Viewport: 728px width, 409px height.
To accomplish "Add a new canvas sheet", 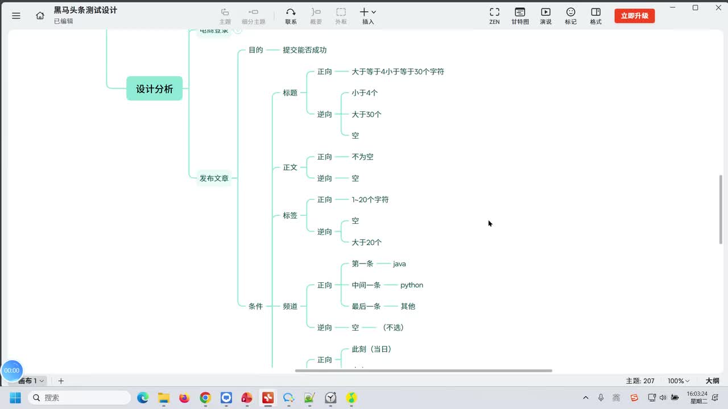I will 61,381.
